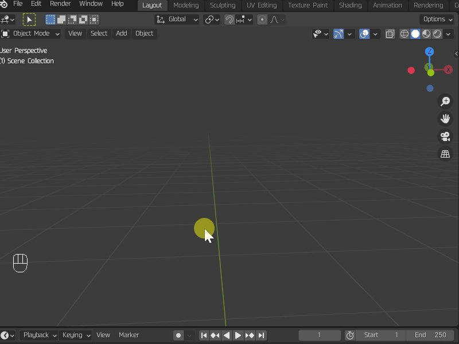This screenshot has width=459, height=344.
Task: Open the Options dropdown
Action: (x=438, y=19)
